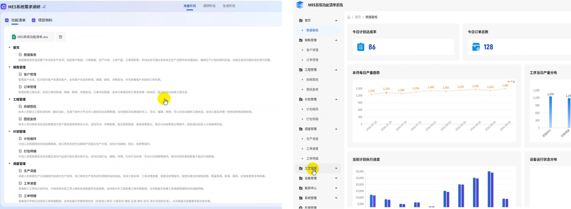Collapse 调度管理 sidebar menu with its chevron
This screenshot has height=209, width=571.
point(336,129)
